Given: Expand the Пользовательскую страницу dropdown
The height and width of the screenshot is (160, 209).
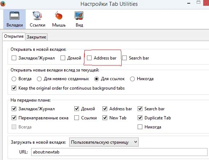Looking at the screenshot, I should [x=104, y=142].
